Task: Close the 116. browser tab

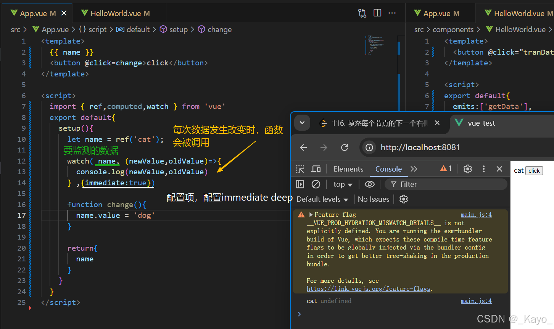Action: click(437, 123)
